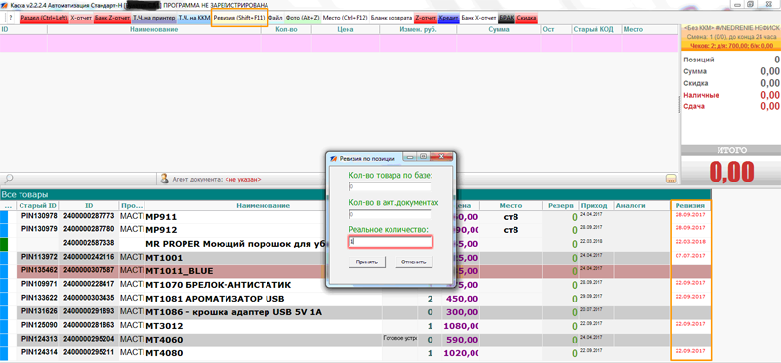781x363 pixels.
Task: Open the Скидка toolbar button
Action: (526, 18)
